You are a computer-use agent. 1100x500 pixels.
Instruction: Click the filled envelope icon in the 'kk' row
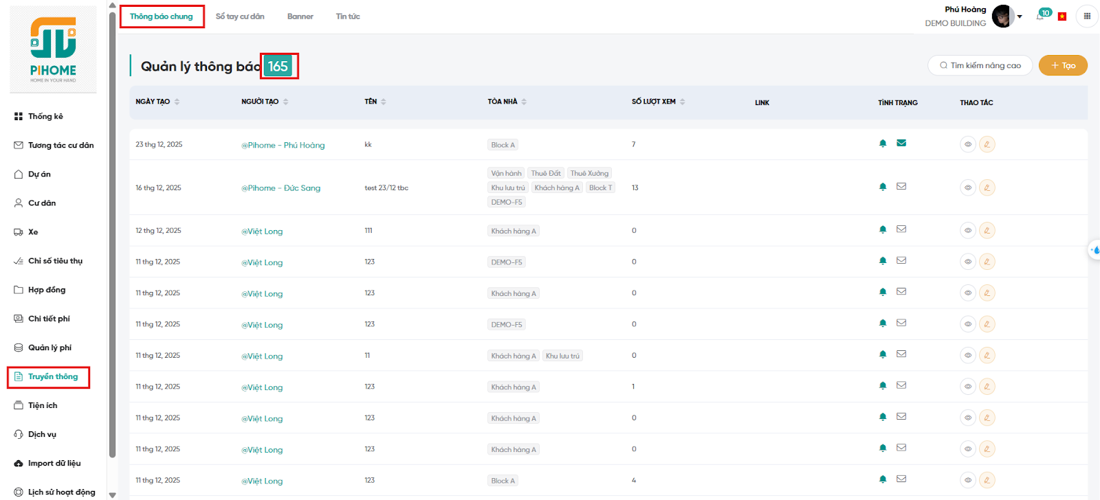[901, 144]
